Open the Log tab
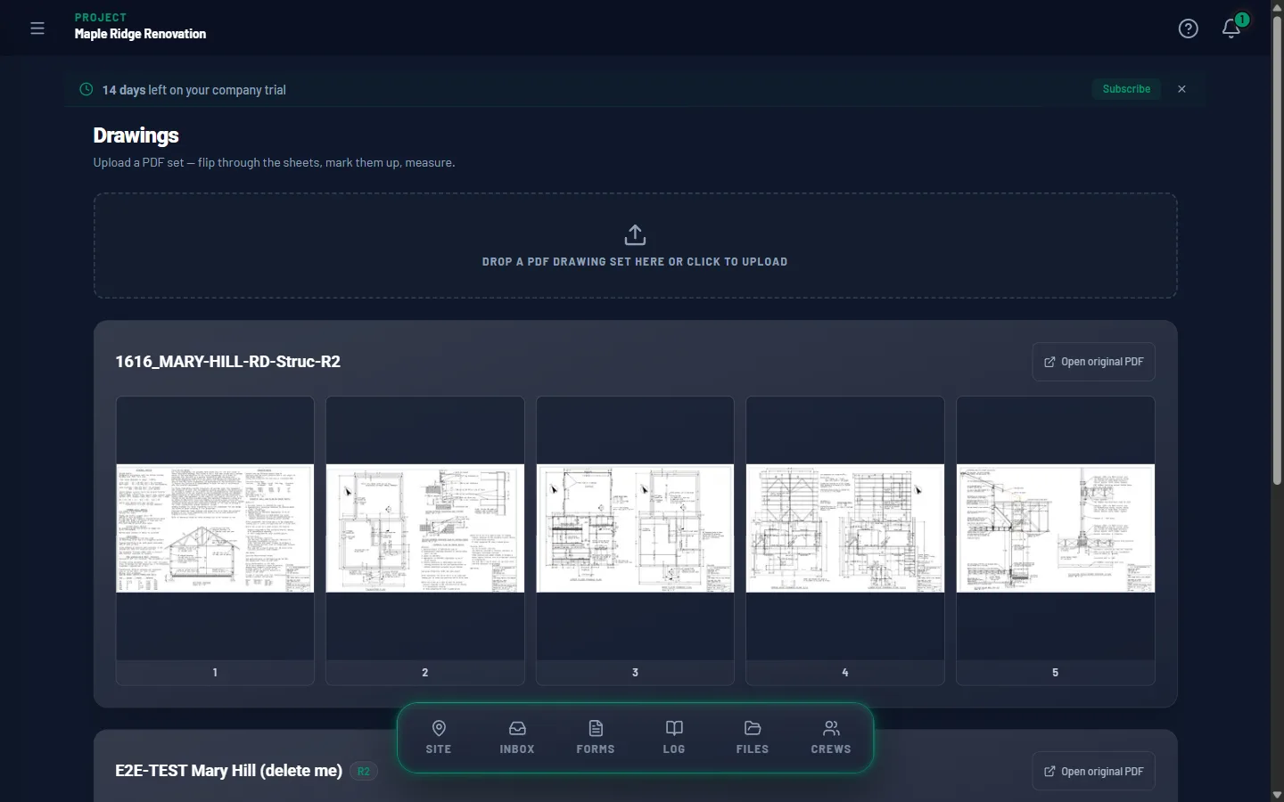The image size is (1284, 802). point(674,738)
